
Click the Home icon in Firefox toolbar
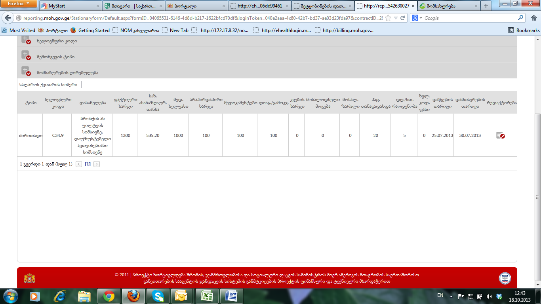pos(533,18)
